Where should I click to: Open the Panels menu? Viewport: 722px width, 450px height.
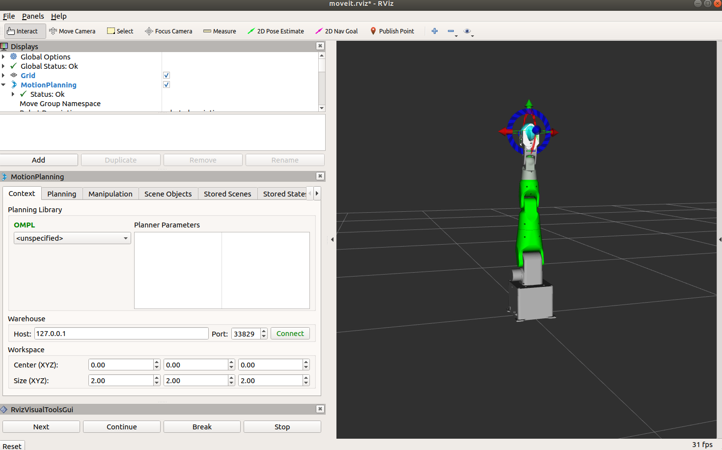[33, 16]
